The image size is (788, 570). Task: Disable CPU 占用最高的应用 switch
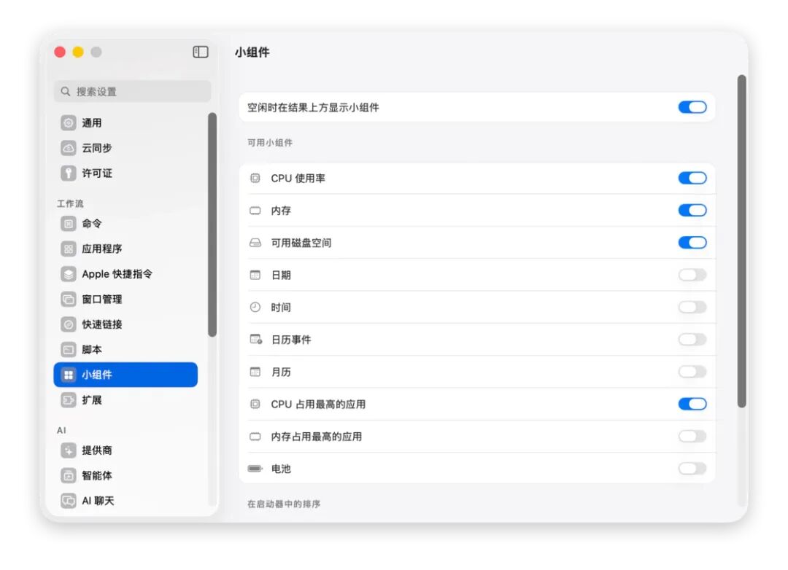pos(692,404)
